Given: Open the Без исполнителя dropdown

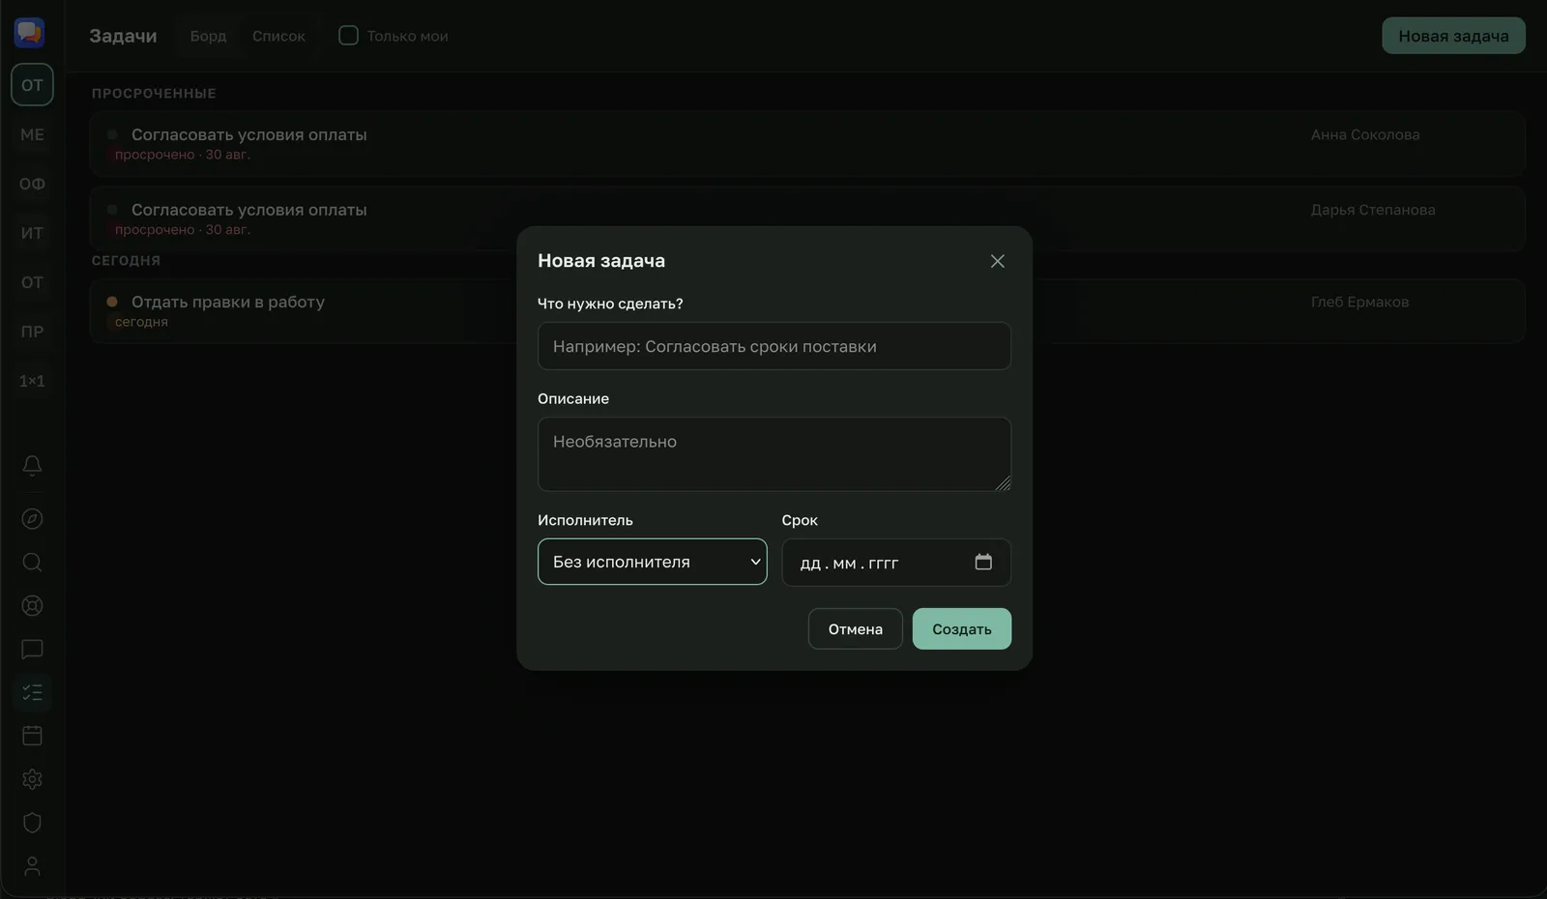Looking at the screenshot, I should pos(653,562).
